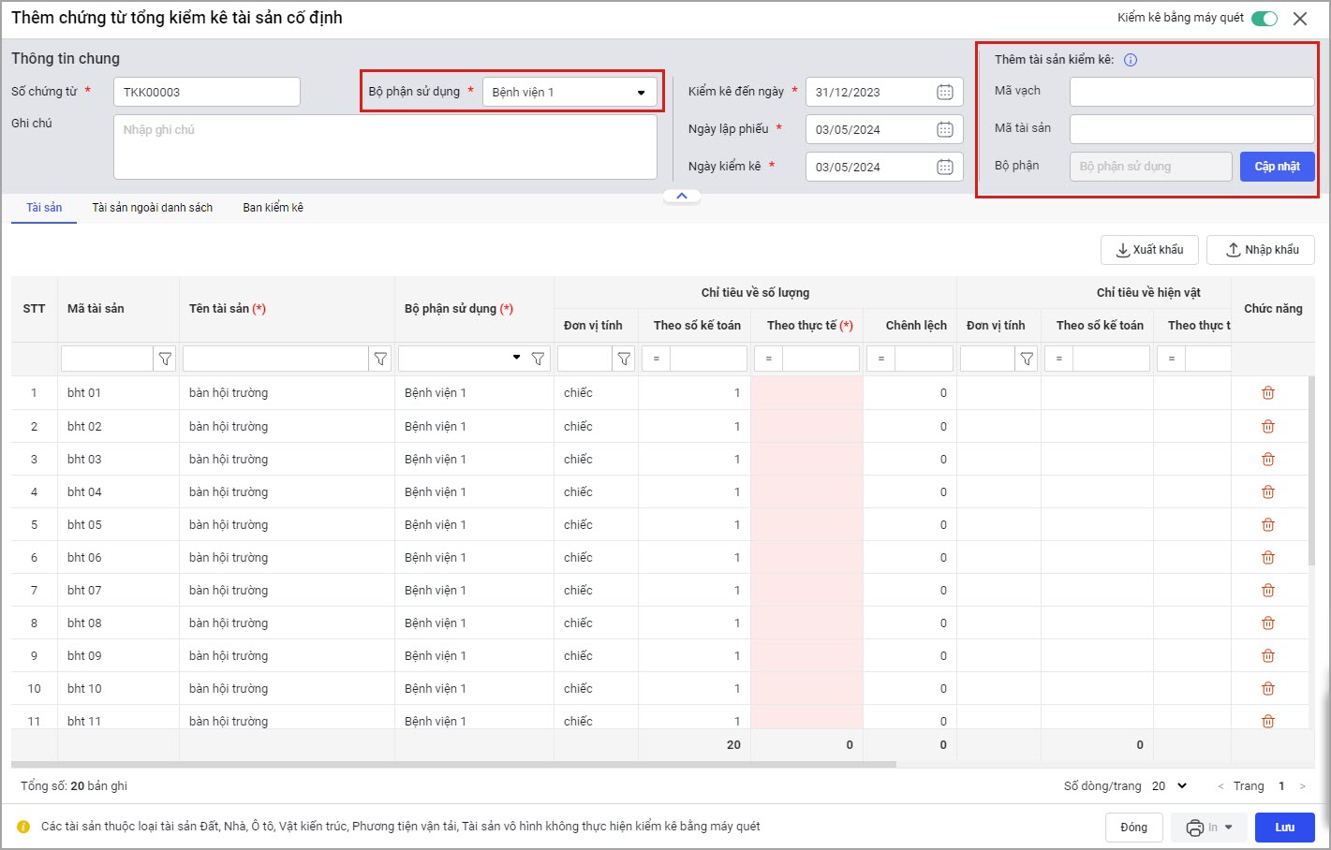Switch to Tài sản ngoài danh sách tab
This screenshot has width=1331, height=850.
pyautogui.click(x=152, y=208)
